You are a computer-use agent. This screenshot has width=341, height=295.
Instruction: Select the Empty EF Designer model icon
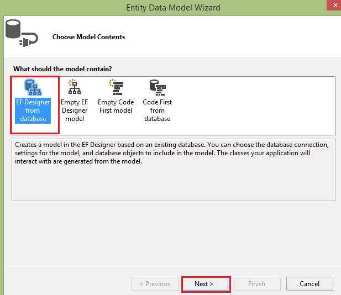click(x=75, y=87)
